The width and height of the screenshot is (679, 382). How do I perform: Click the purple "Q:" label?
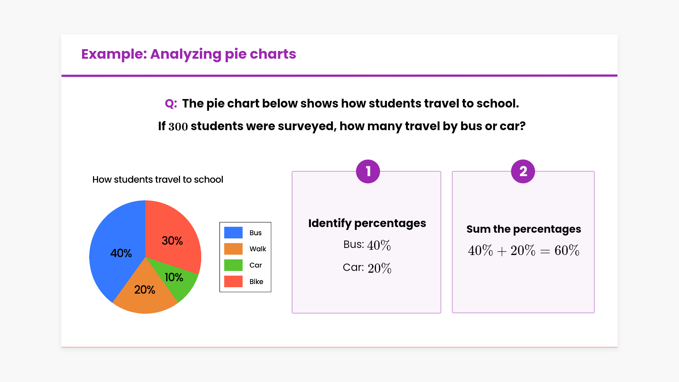coord(171,104)
